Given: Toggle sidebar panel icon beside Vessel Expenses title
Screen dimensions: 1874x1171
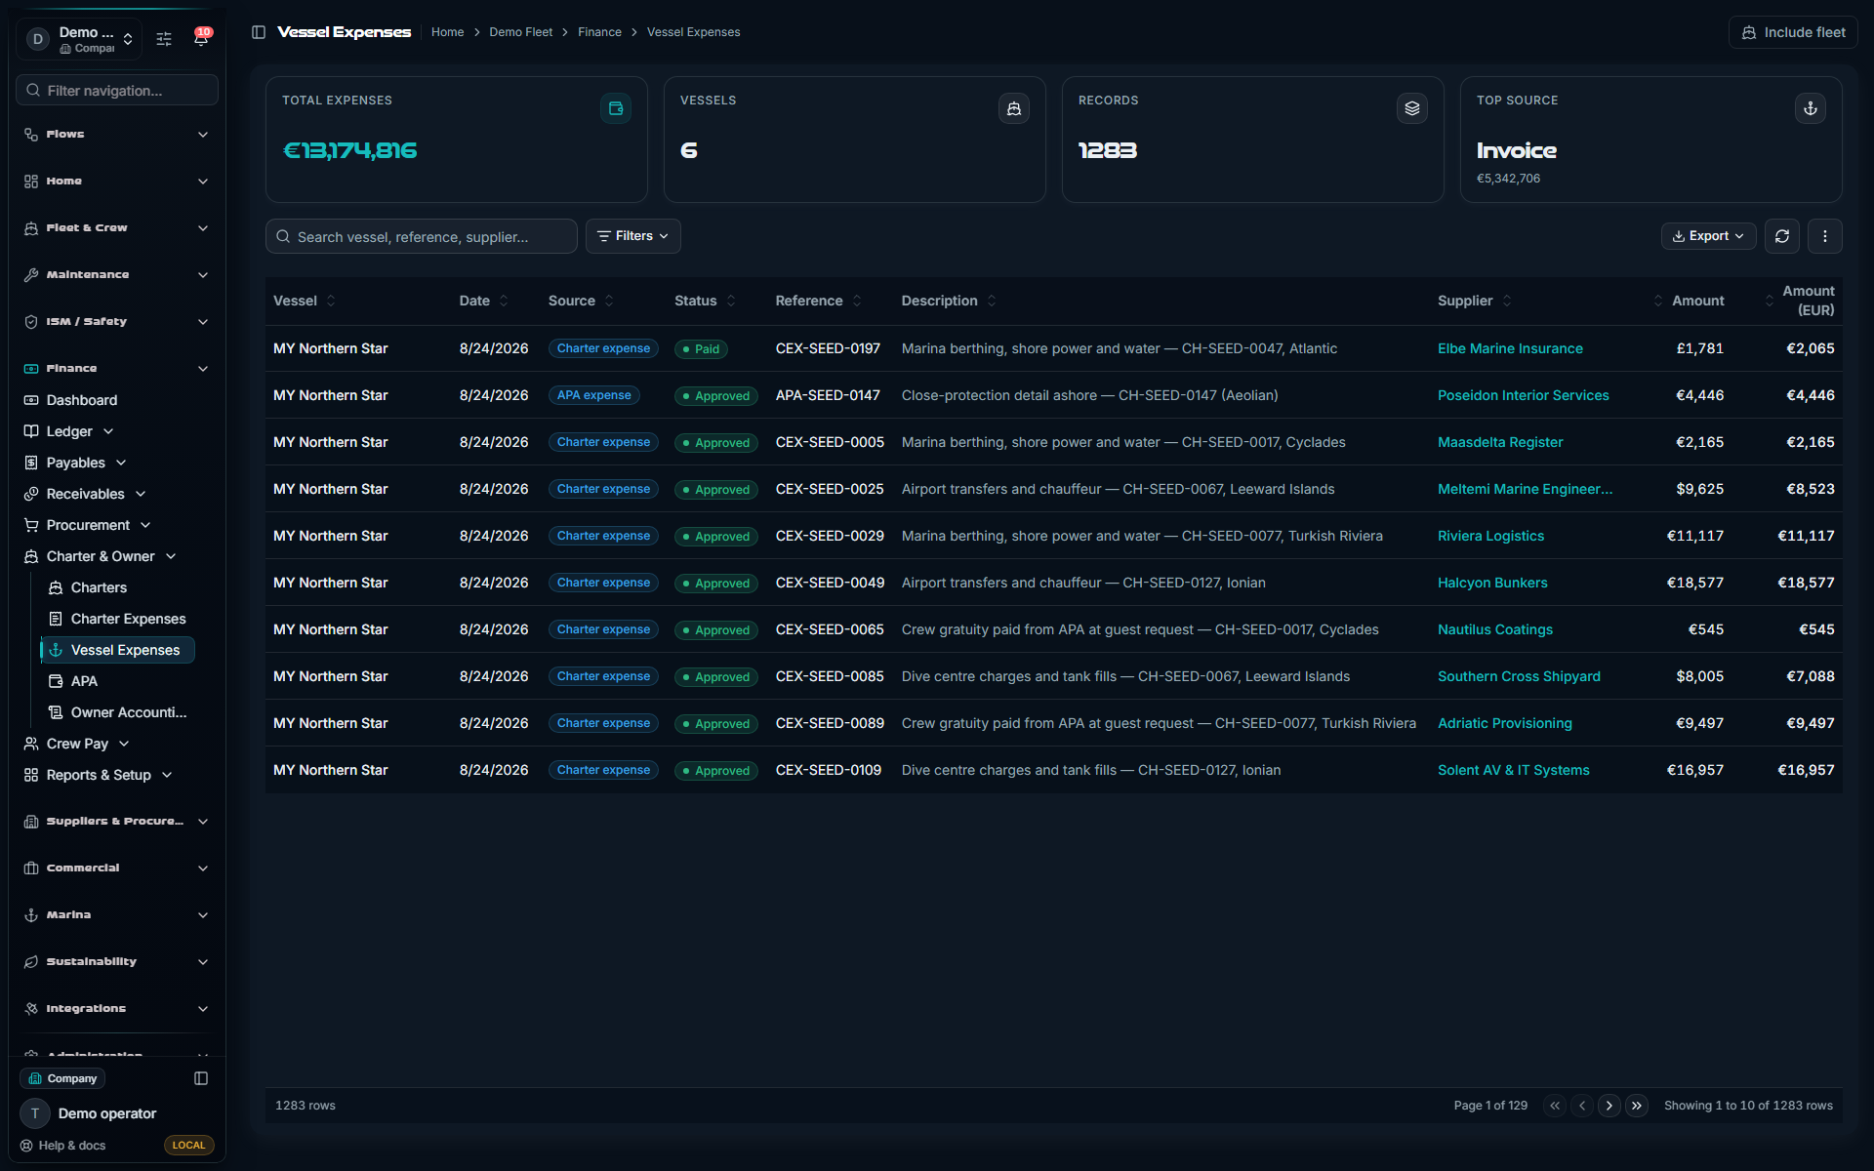Looking at the screenshot, I should click(259, 32).
